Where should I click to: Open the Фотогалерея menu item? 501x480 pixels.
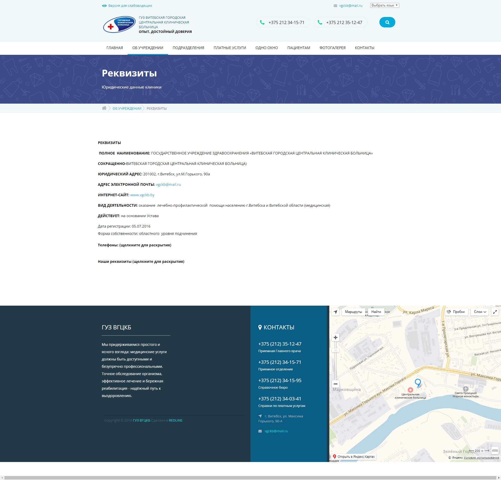click(x=332, y=48)
